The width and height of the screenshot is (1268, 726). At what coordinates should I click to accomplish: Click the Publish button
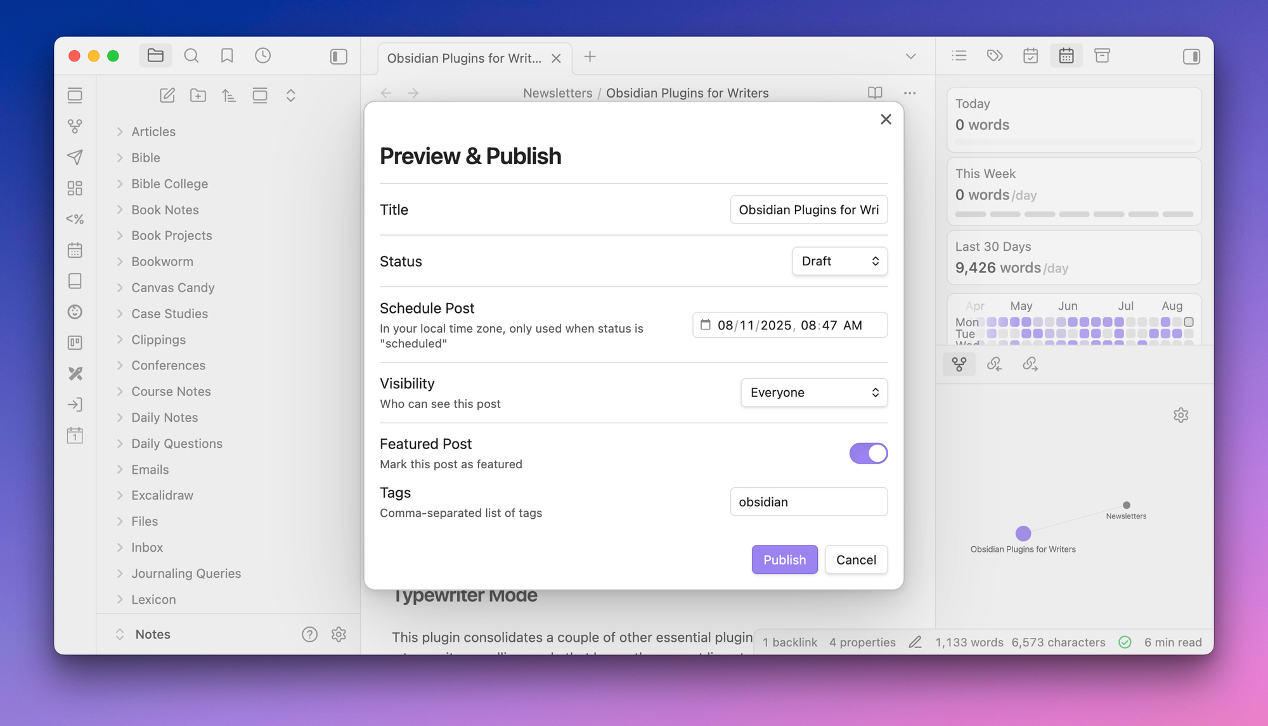click(784, 560)
